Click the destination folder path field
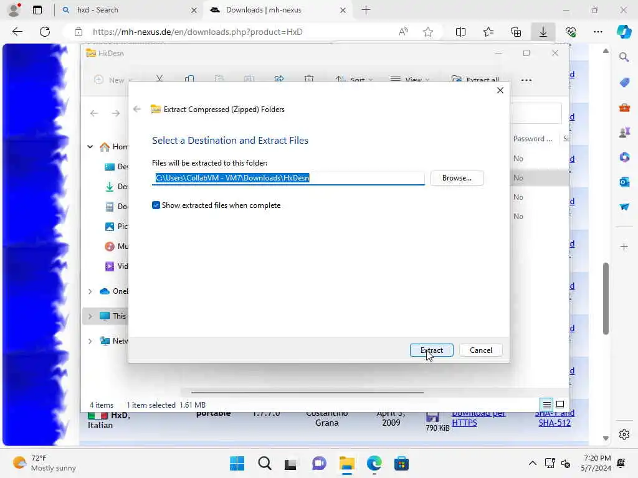638x478 pixels. [288, 178]
